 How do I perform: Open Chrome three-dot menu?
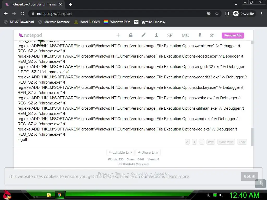coord(261,14)
